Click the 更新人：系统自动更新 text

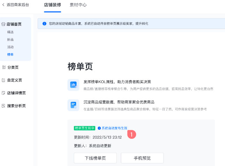(x=93, y=146)
